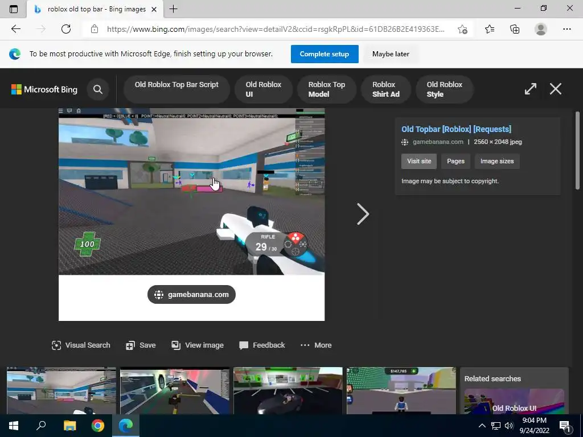Screen dimensions: 583x437
Task: Click the Microsoft Edge taskbar icon
Action: 126,426
